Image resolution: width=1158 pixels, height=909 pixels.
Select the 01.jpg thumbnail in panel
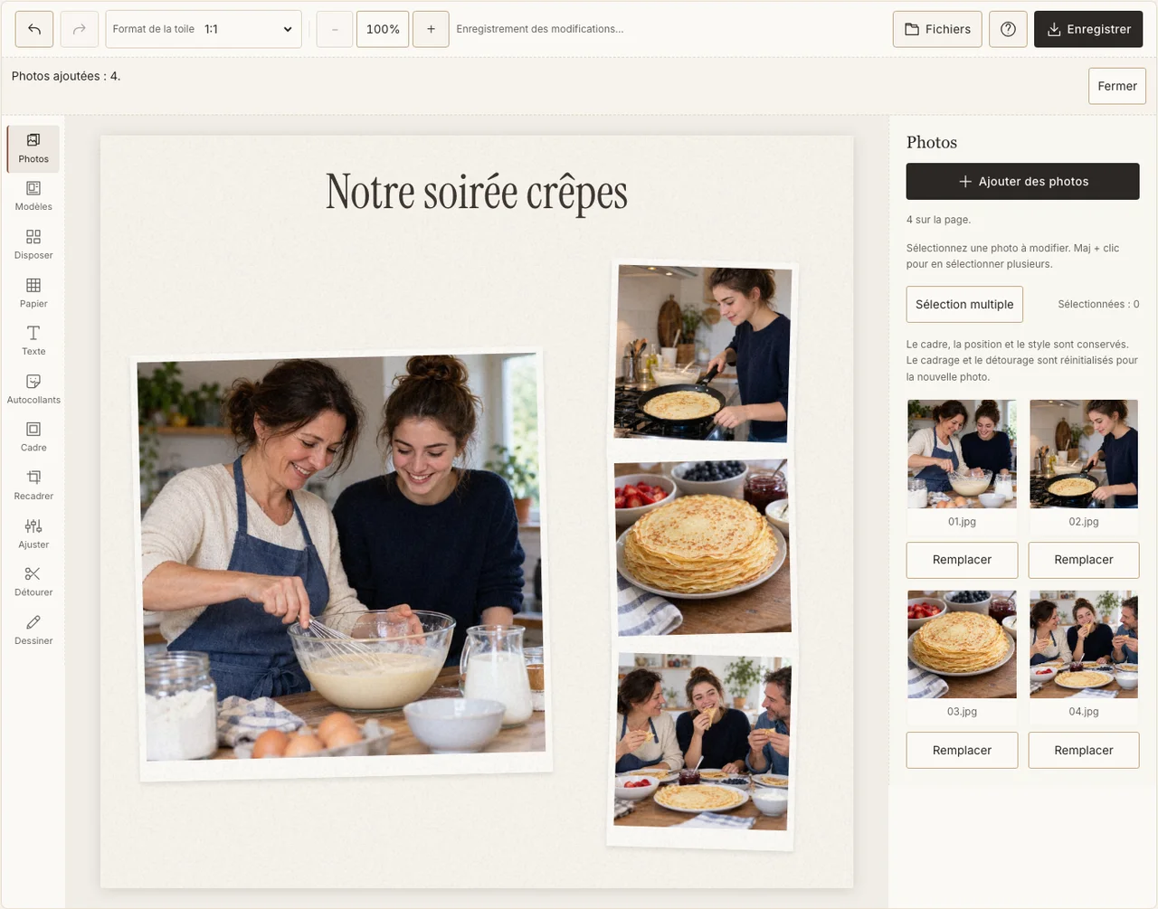pos(962,454)
